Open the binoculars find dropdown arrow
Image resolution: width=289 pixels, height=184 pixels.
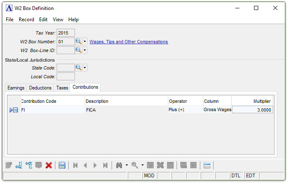(126, 165)
